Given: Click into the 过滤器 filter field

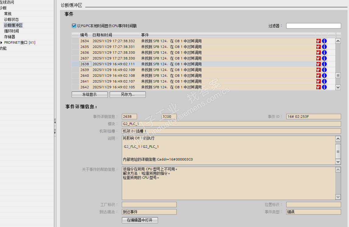Looking at the screenshot, I should point(313,26).
